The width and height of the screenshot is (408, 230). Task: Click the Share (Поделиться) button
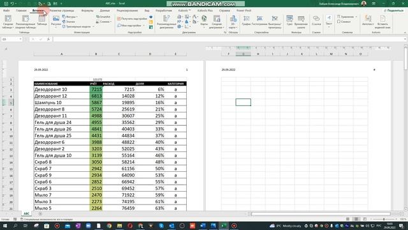(x=393, y=10)
